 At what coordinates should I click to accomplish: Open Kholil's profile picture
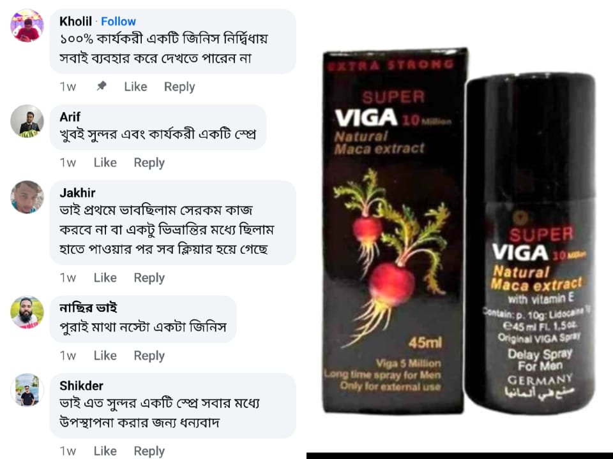coord(27,25)
